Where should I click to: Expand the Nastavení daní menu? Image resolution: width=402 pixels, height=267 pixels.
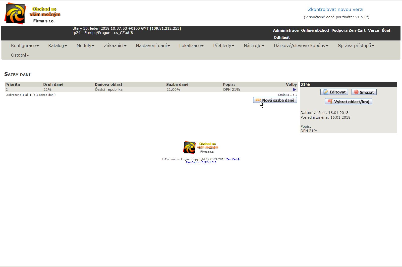pyautogui.click(x=153, y=46)
